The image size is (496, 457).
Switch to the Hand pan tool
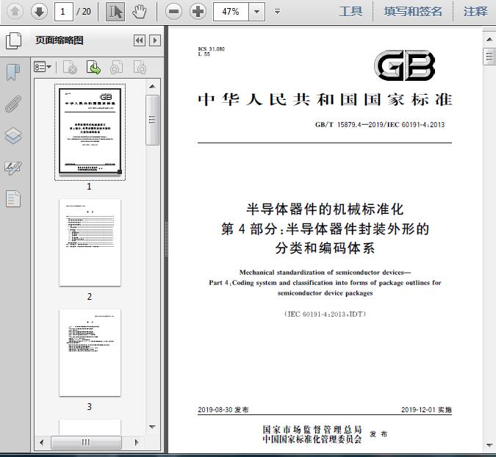pos(139,12)
